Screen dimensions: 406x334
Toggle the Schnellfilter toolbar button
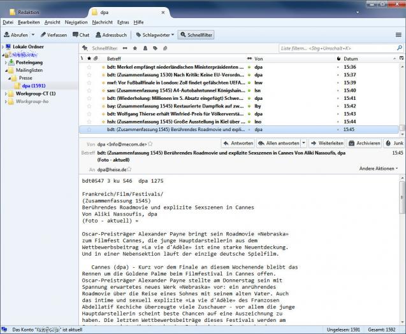click(x=196, y=34)
